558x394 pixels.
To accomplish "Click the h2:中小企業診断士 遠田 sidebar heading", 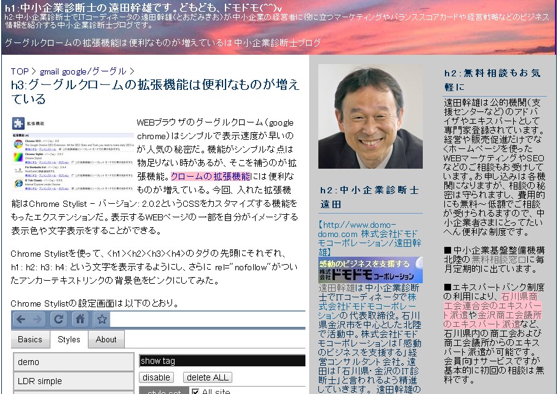I will pyautogui.click(x=369, y=197).
